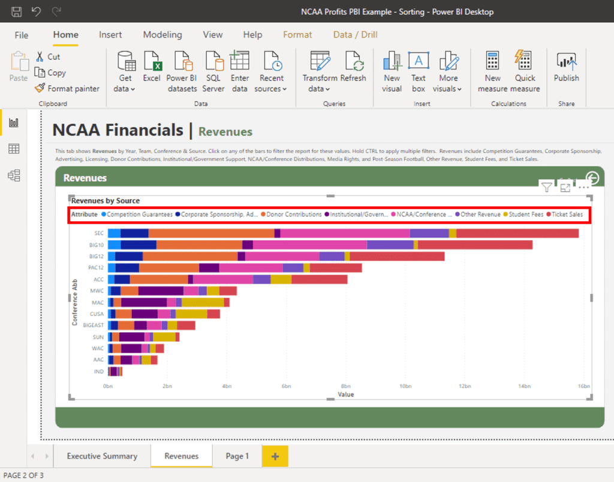Open the Executive Summary page tab
The width and height of the screenshot is (614, 482).
pyautogui.click(x=101, y=456)
